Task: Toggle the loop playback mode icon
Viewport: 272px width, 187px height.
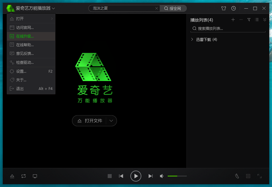Action: coord(24,176)
